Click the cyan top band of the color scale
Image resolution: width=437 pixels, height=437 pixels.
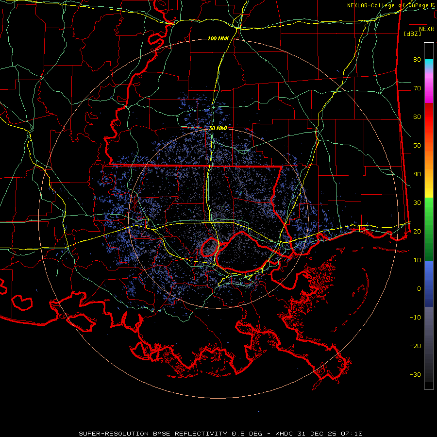429,64
